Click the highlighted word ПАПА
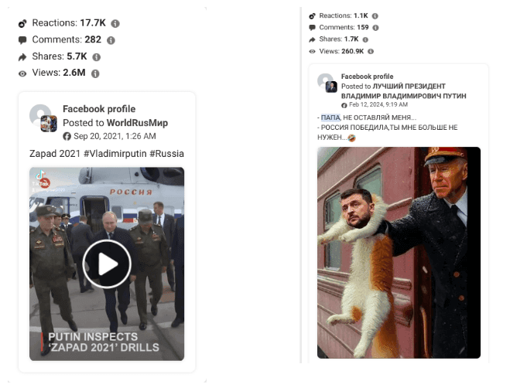Viewport: 510px width, 388px height. point(330,117)
